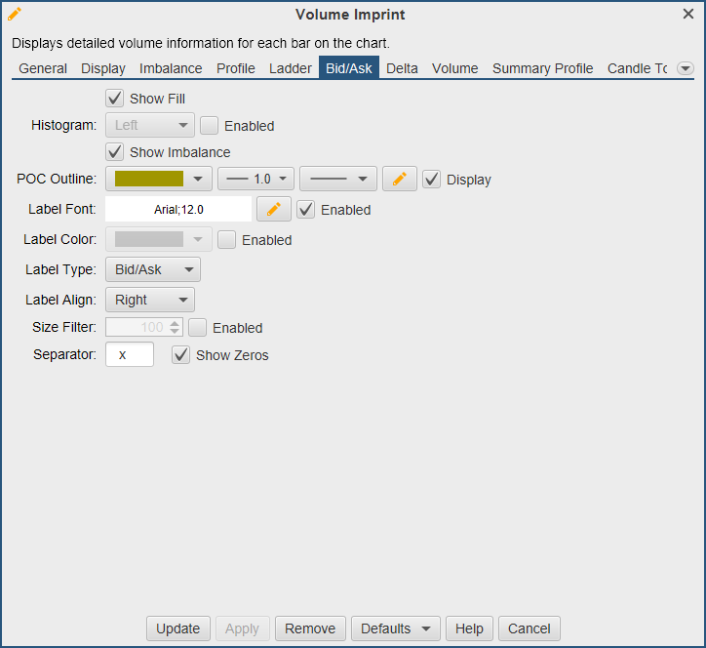Toggle the Show Fill checkbox
The width and height of the screenshot is (706, 648).
pyautogui.click(x=115, y=99)
